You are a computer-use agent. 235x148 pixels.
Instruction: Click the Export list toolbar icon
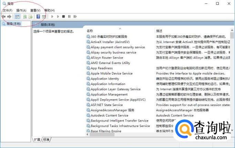click(31, 17)
